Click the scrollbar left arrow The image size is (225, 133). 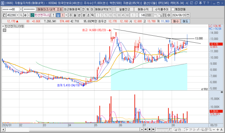coord(3,130)
